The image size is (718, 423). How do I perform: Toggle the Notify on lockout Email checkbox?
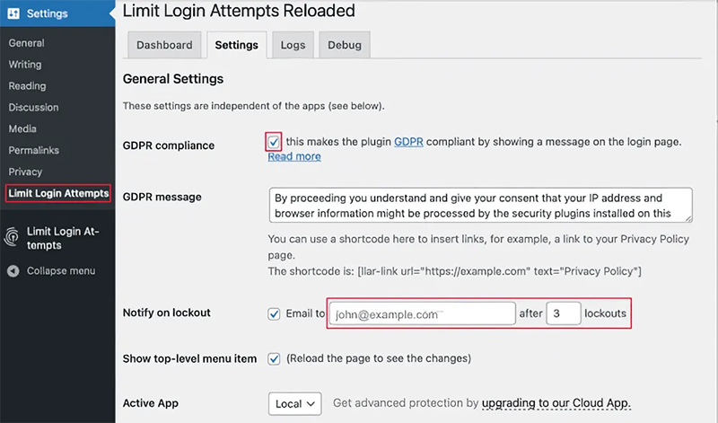(x=274, y=314)
